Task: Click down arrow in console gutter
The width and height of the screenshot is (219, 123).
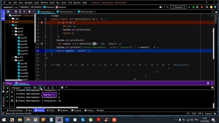Action: tap(12, 96)
